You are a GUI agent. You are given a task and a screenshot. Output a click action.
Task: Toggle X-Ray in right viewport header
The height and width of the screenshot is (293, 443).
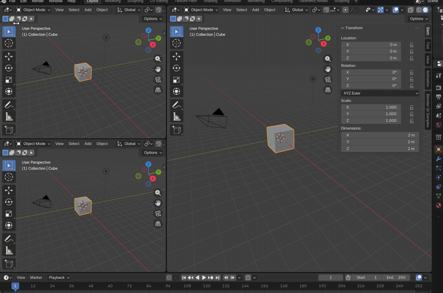point(411,10)
